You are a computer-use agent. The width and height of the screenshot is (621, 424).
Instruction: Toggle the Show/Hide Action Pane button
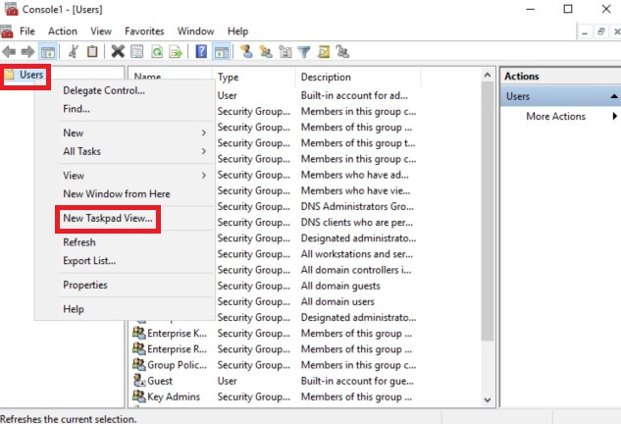222,52
